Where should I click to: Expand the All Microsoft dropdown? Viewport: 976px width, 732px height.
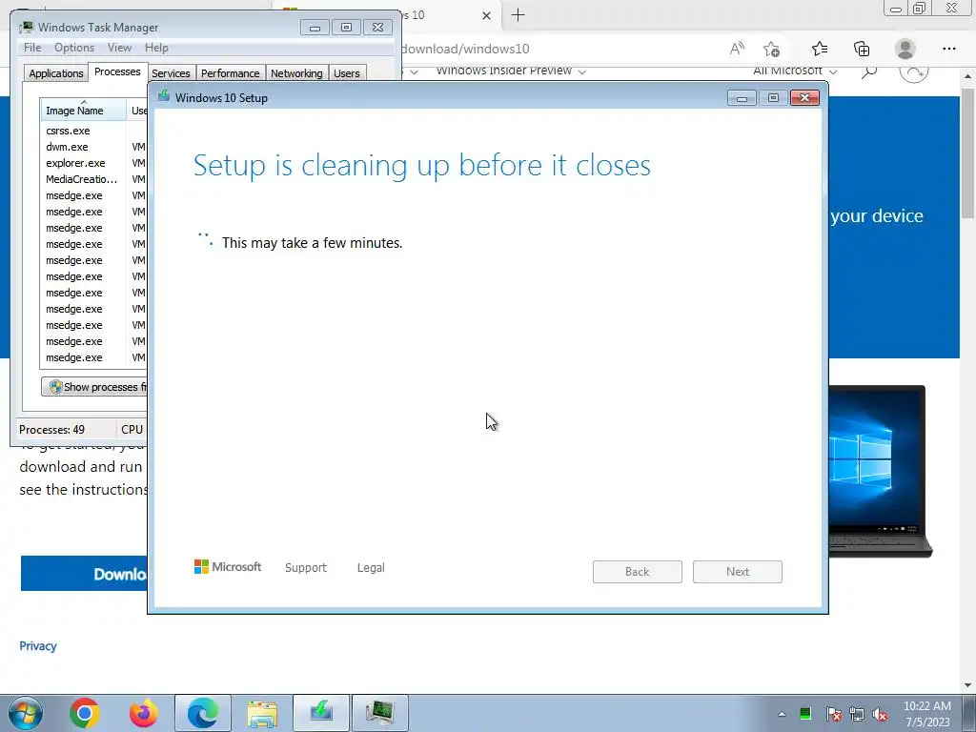pos(795,71)
